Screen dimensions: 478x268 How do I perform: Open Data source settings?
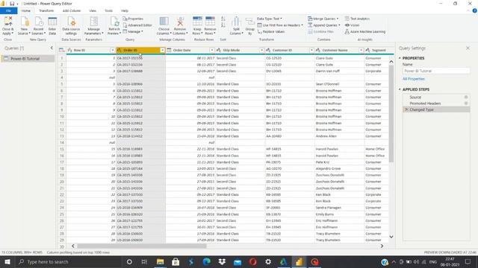click(x=71, y=22)
